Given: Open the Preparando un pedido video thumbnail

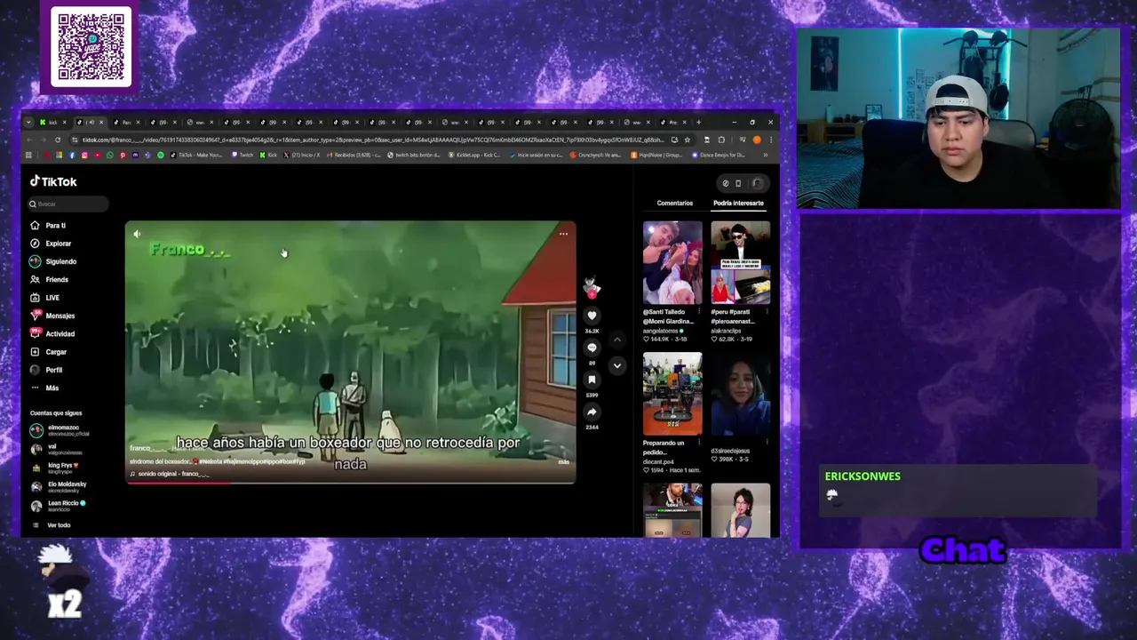Looking at the screenshot, I should 672,394.
